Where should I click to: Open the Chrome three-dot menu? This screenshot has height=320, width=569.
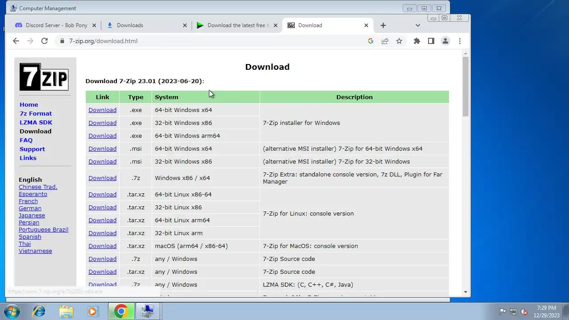pyautogui.click(x=460, y=41)
